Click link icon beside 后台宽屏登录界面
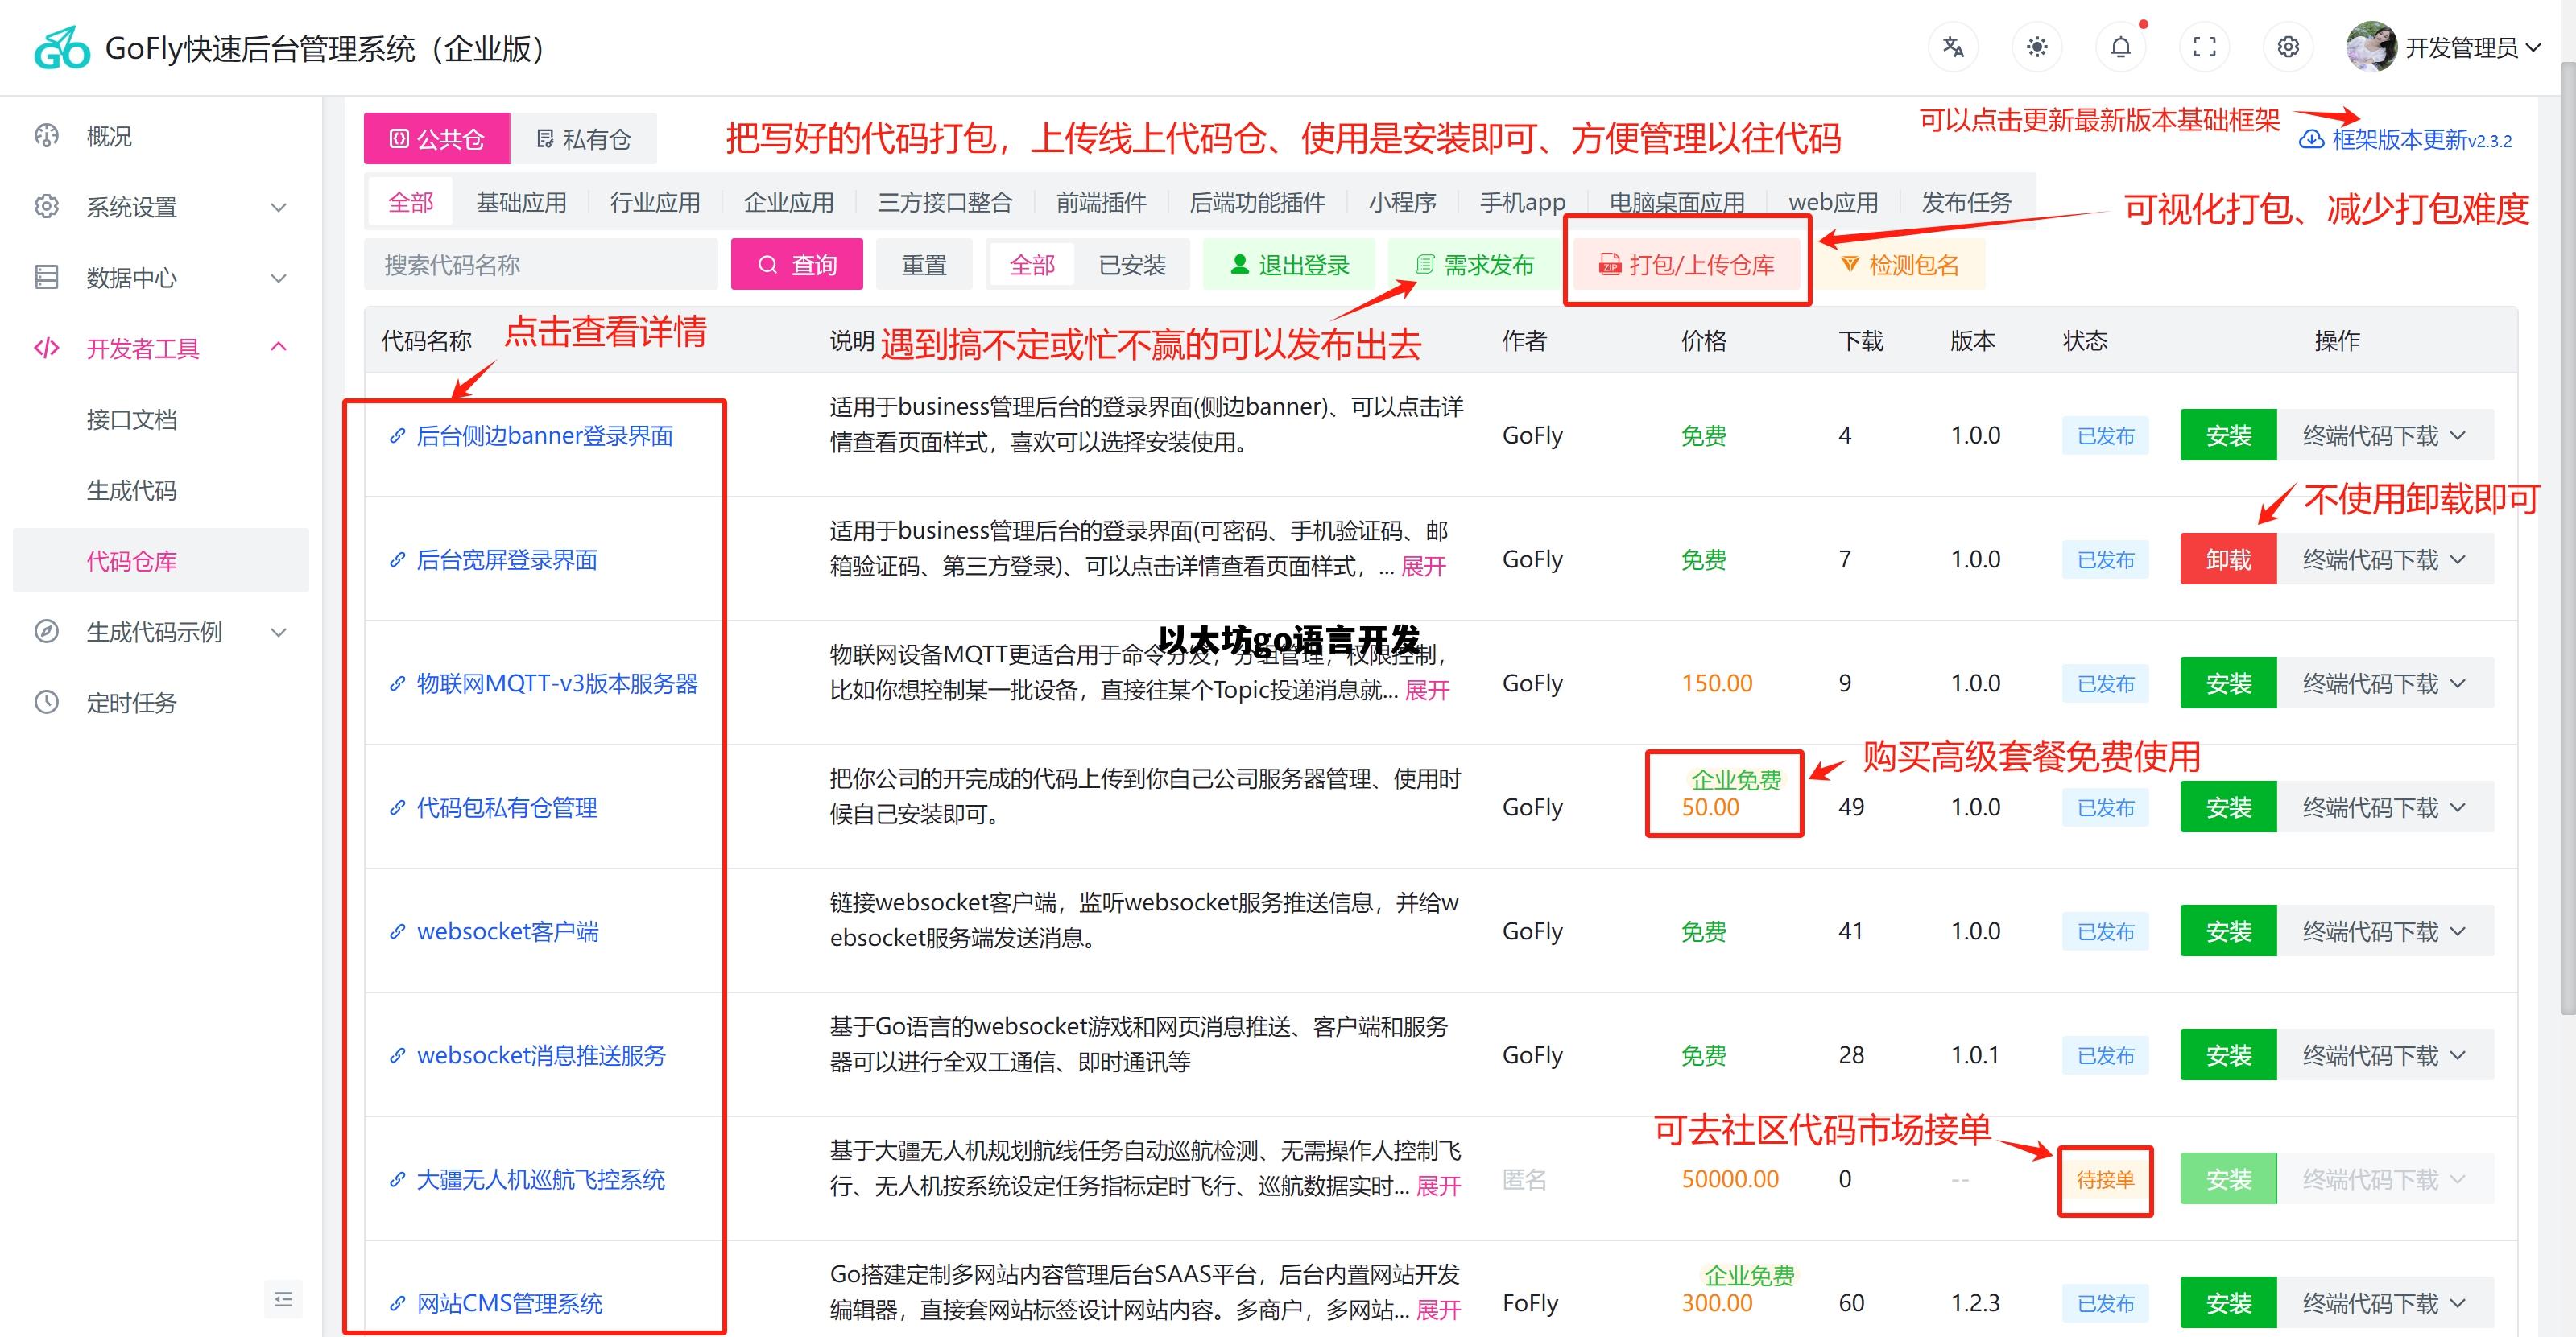 coord(397,559)
